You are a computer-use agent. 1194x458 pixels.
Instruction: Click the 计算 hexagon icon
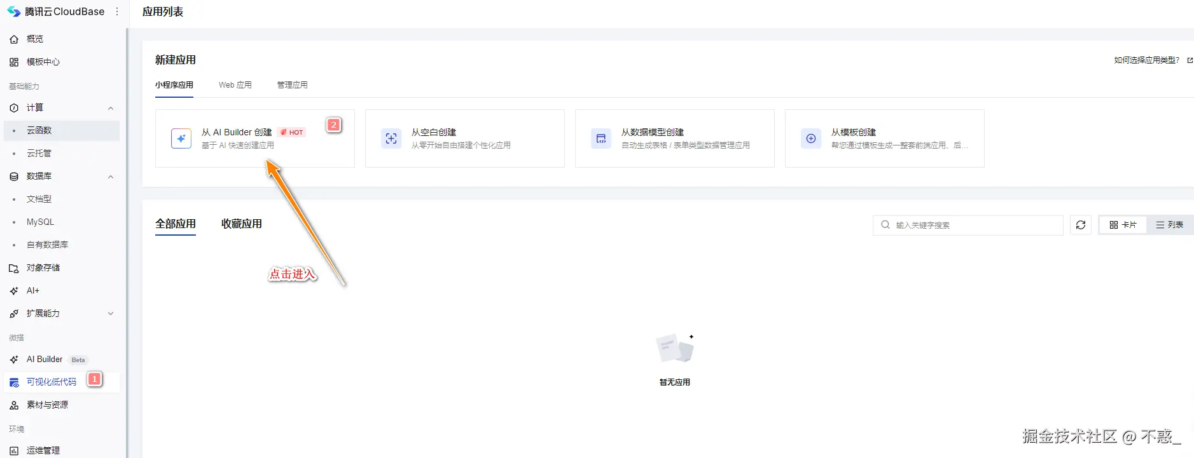pyautogui.click(x=14, y=107)
